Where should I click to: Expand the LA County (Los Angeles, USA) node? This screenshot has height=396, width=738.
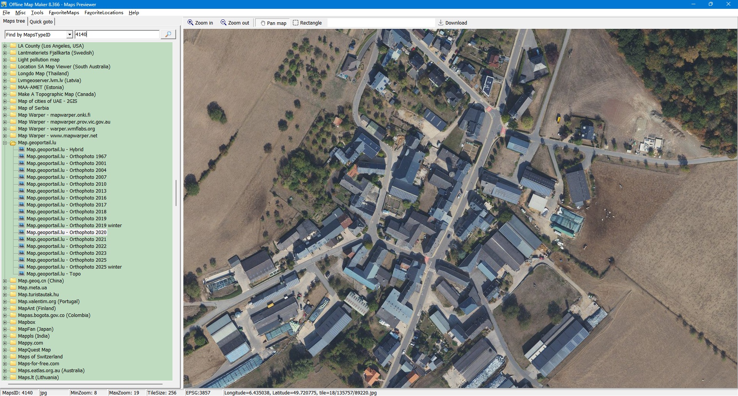(x=5, y=46)
